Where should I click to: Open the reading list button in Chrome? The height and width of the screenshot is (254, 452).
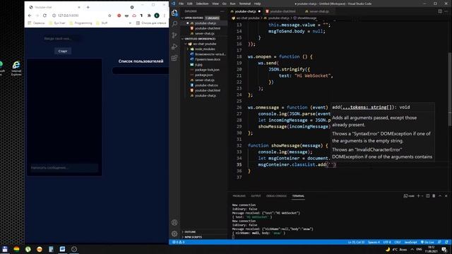150,23
